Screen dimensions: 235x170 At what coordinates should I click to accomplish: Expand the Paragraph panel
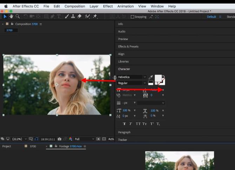[x=124, y=132]
